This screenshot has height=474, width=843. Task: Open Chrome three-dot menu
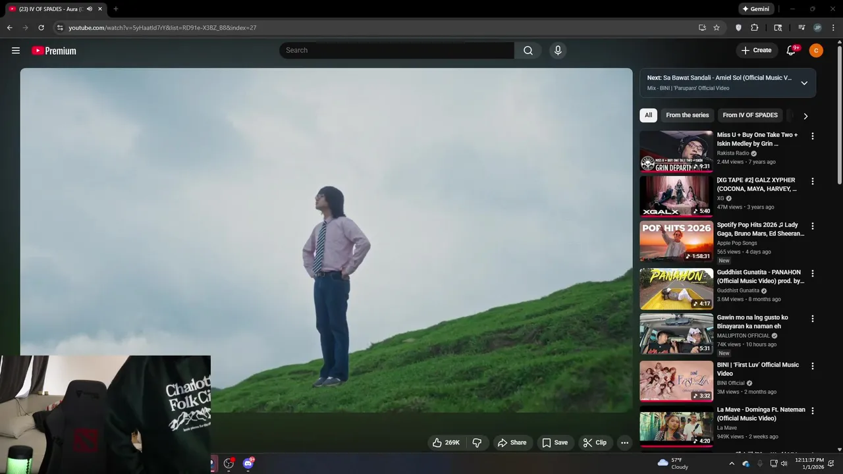(x=834, y=28)
